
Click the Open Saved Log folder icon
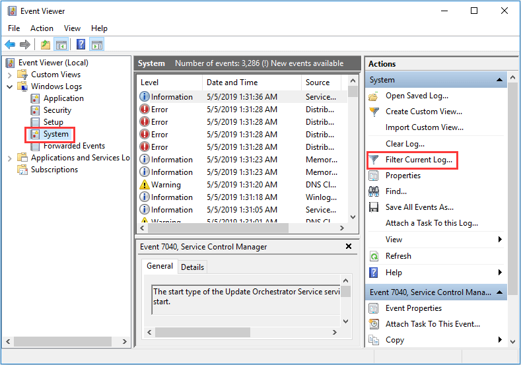pos(374,96)
